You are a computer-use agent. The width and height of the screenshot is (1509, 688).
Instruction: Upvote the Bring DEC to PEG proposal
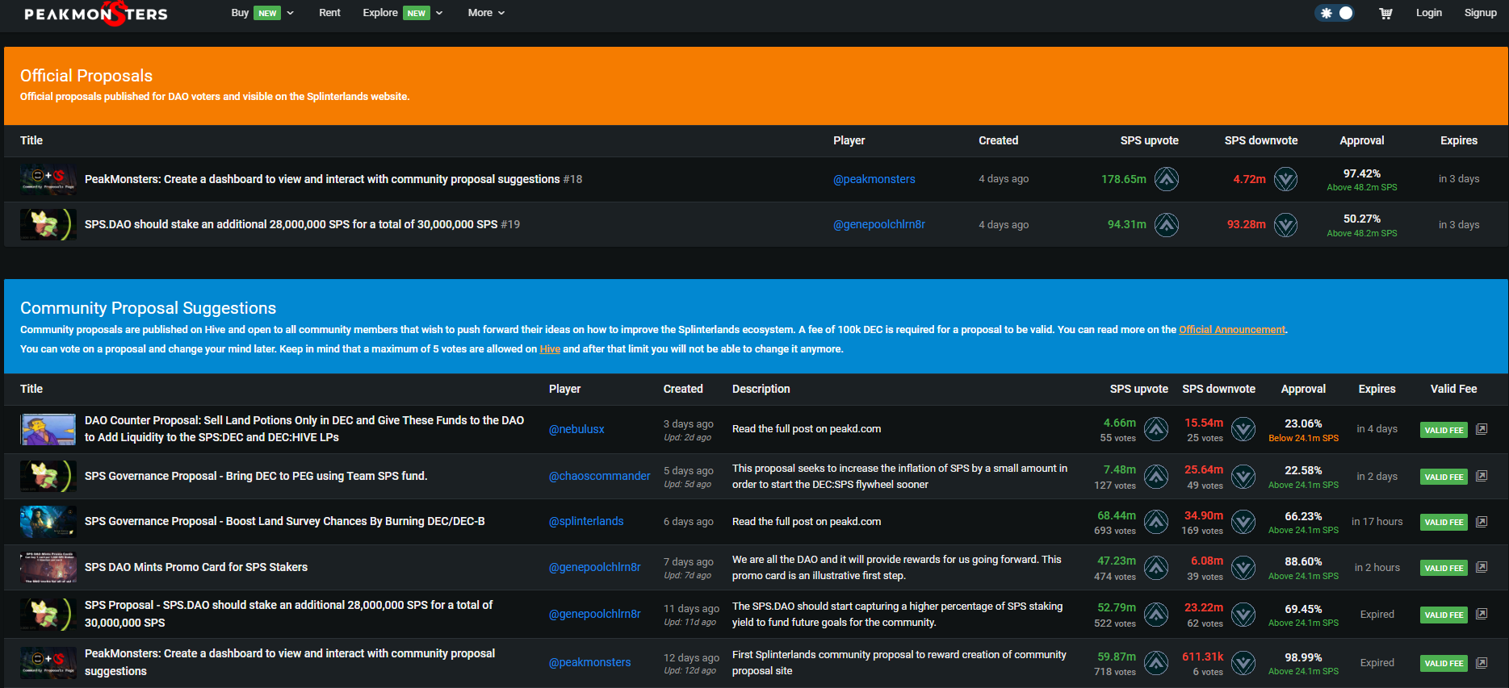[x=1156, y=477]
